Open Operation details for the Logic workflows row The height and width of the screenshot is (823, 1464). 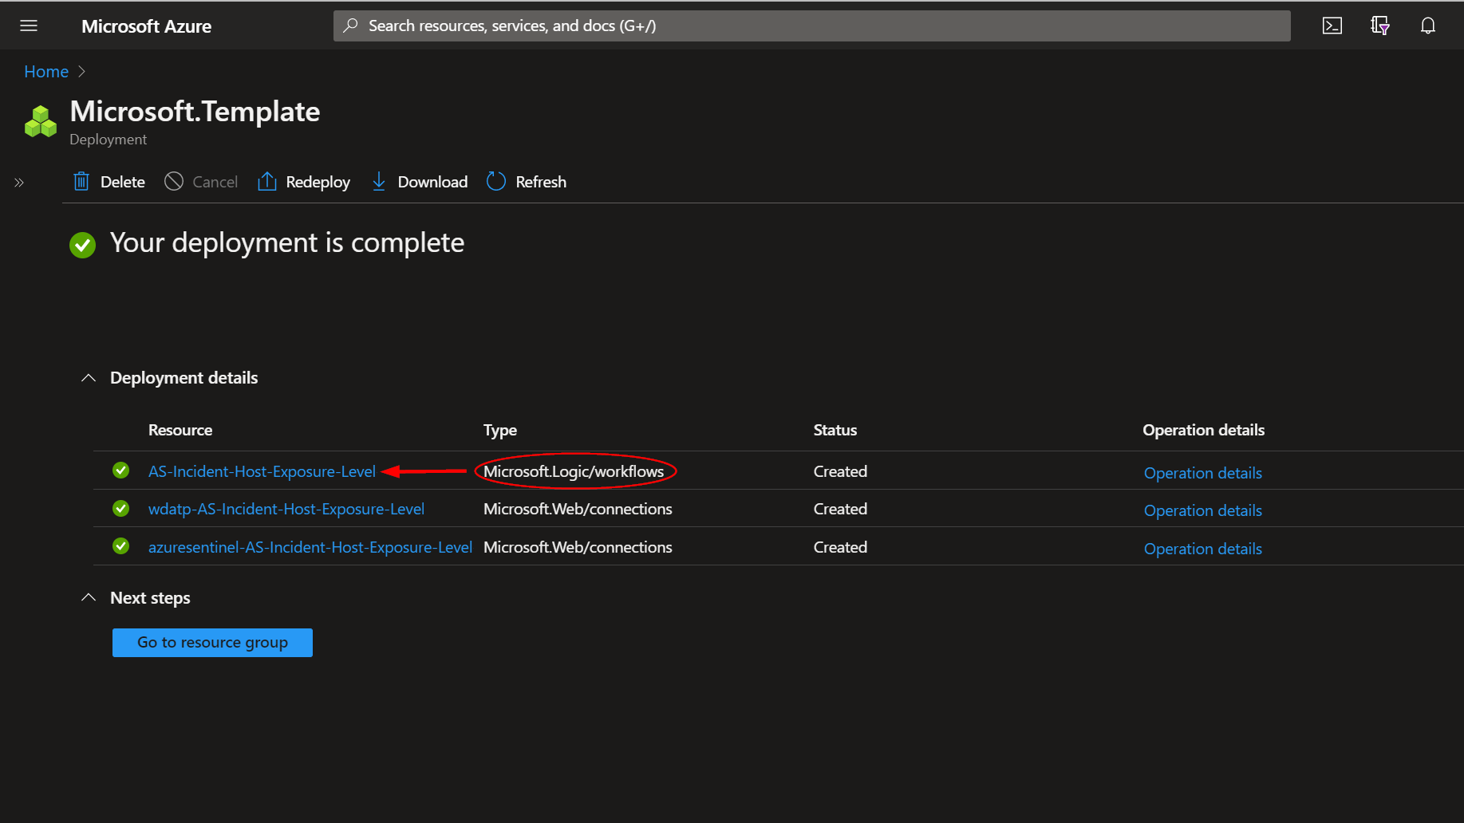1203,473
